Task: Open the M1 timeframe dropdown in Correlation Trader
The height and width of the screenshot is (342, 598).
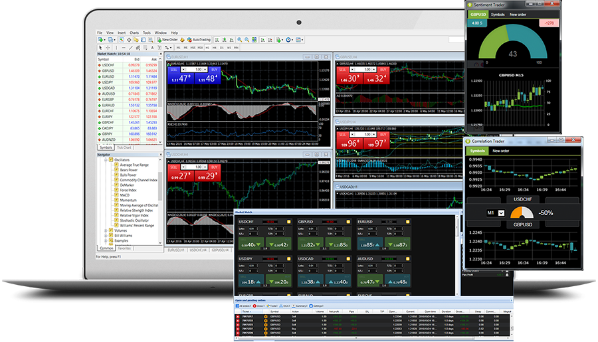Action: click(501, 213)
